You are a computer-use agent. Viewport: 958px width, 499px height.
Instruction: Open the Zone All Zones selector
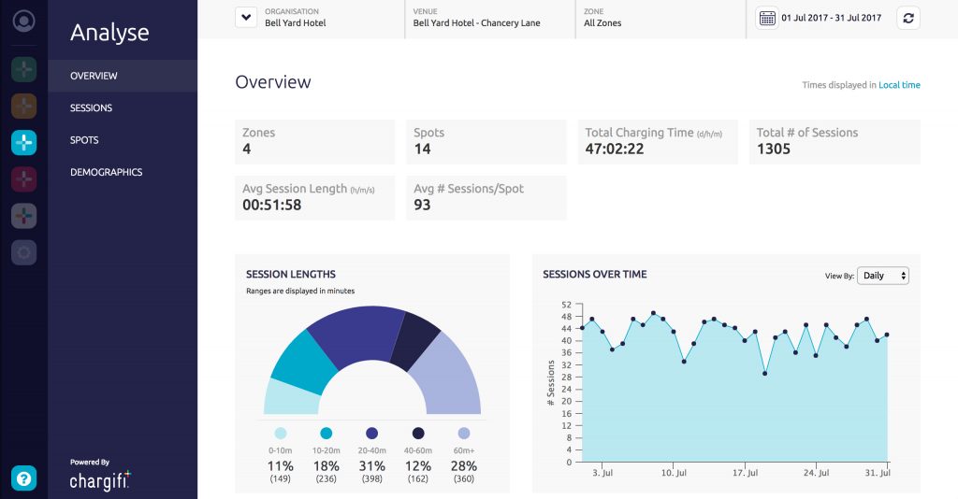[x=660, y=18]
